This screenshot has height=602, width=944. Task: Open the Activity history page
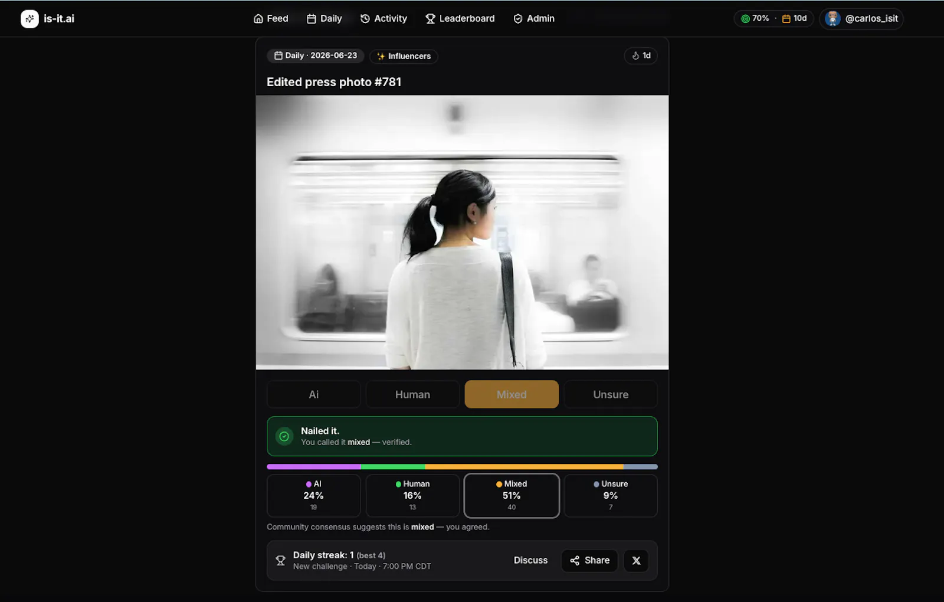point(383,19)
